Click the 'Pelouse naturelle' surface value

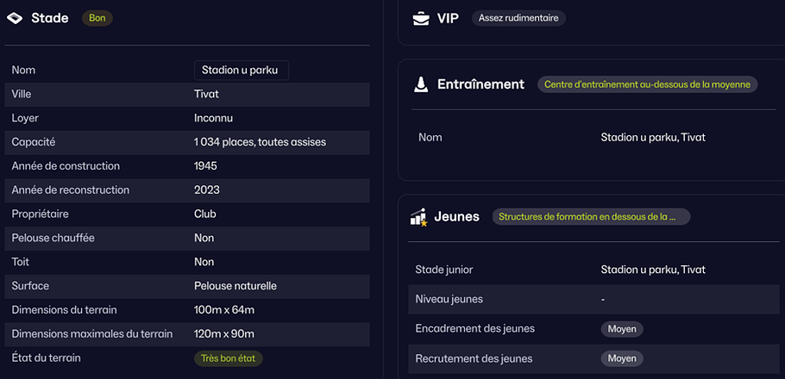pos(235,286)
